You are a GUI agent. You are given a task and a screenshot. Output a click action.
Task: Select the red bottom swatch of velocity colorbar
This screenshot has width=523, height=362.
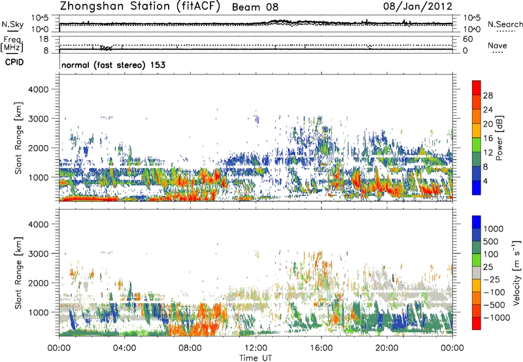coord(477,323)
